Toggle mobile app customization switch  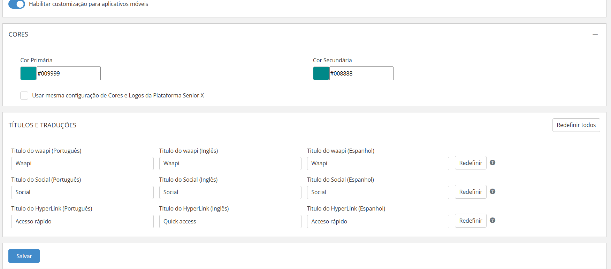pyautogui.click(x=17, y=4)
